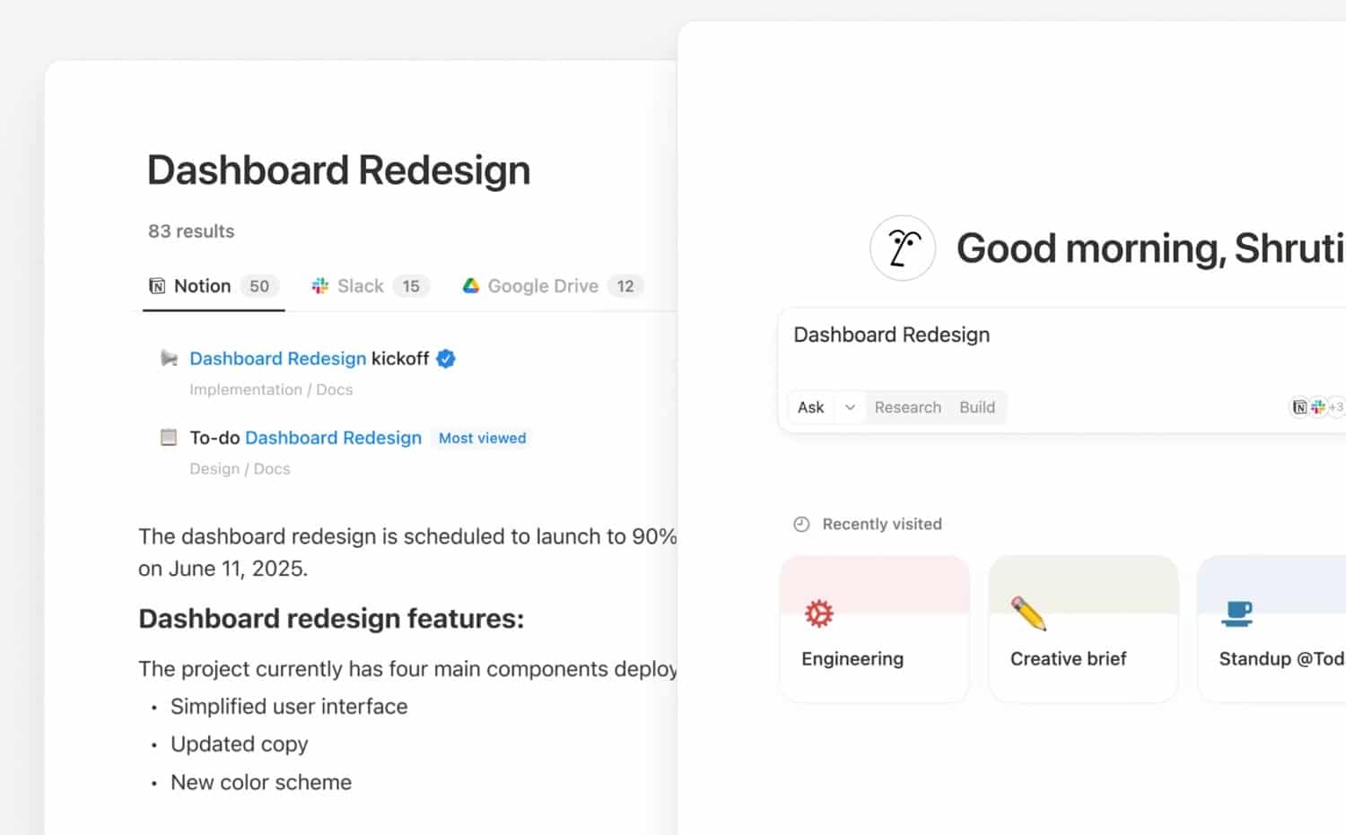Click the pencil icon on Creative brief

click(1028, 613)
